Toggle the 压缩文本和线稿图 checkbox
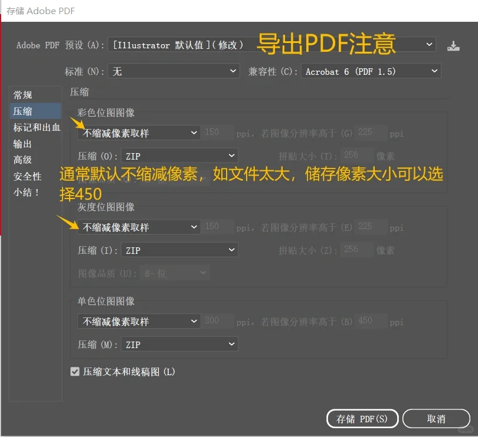This screenshot has width=478, height=437. 74,372
